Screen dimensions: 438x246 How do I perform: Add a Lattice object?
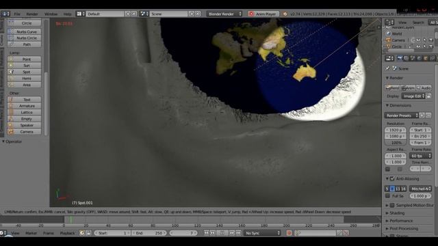pyautogui.click(x=25, y=112)
